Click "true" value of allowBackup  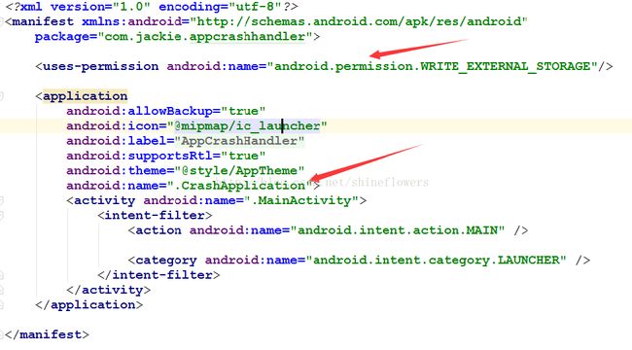click(x=243, y=111)
